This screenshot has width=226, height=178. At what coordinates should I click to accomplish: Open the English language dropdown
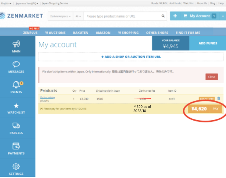6,3
